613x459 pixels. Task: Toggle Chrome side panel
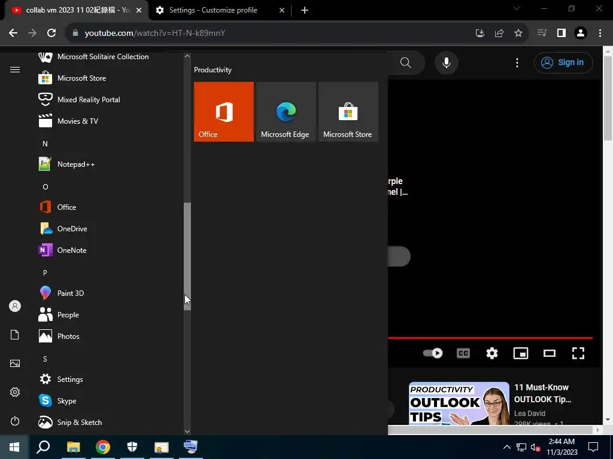tap(562, 33)
